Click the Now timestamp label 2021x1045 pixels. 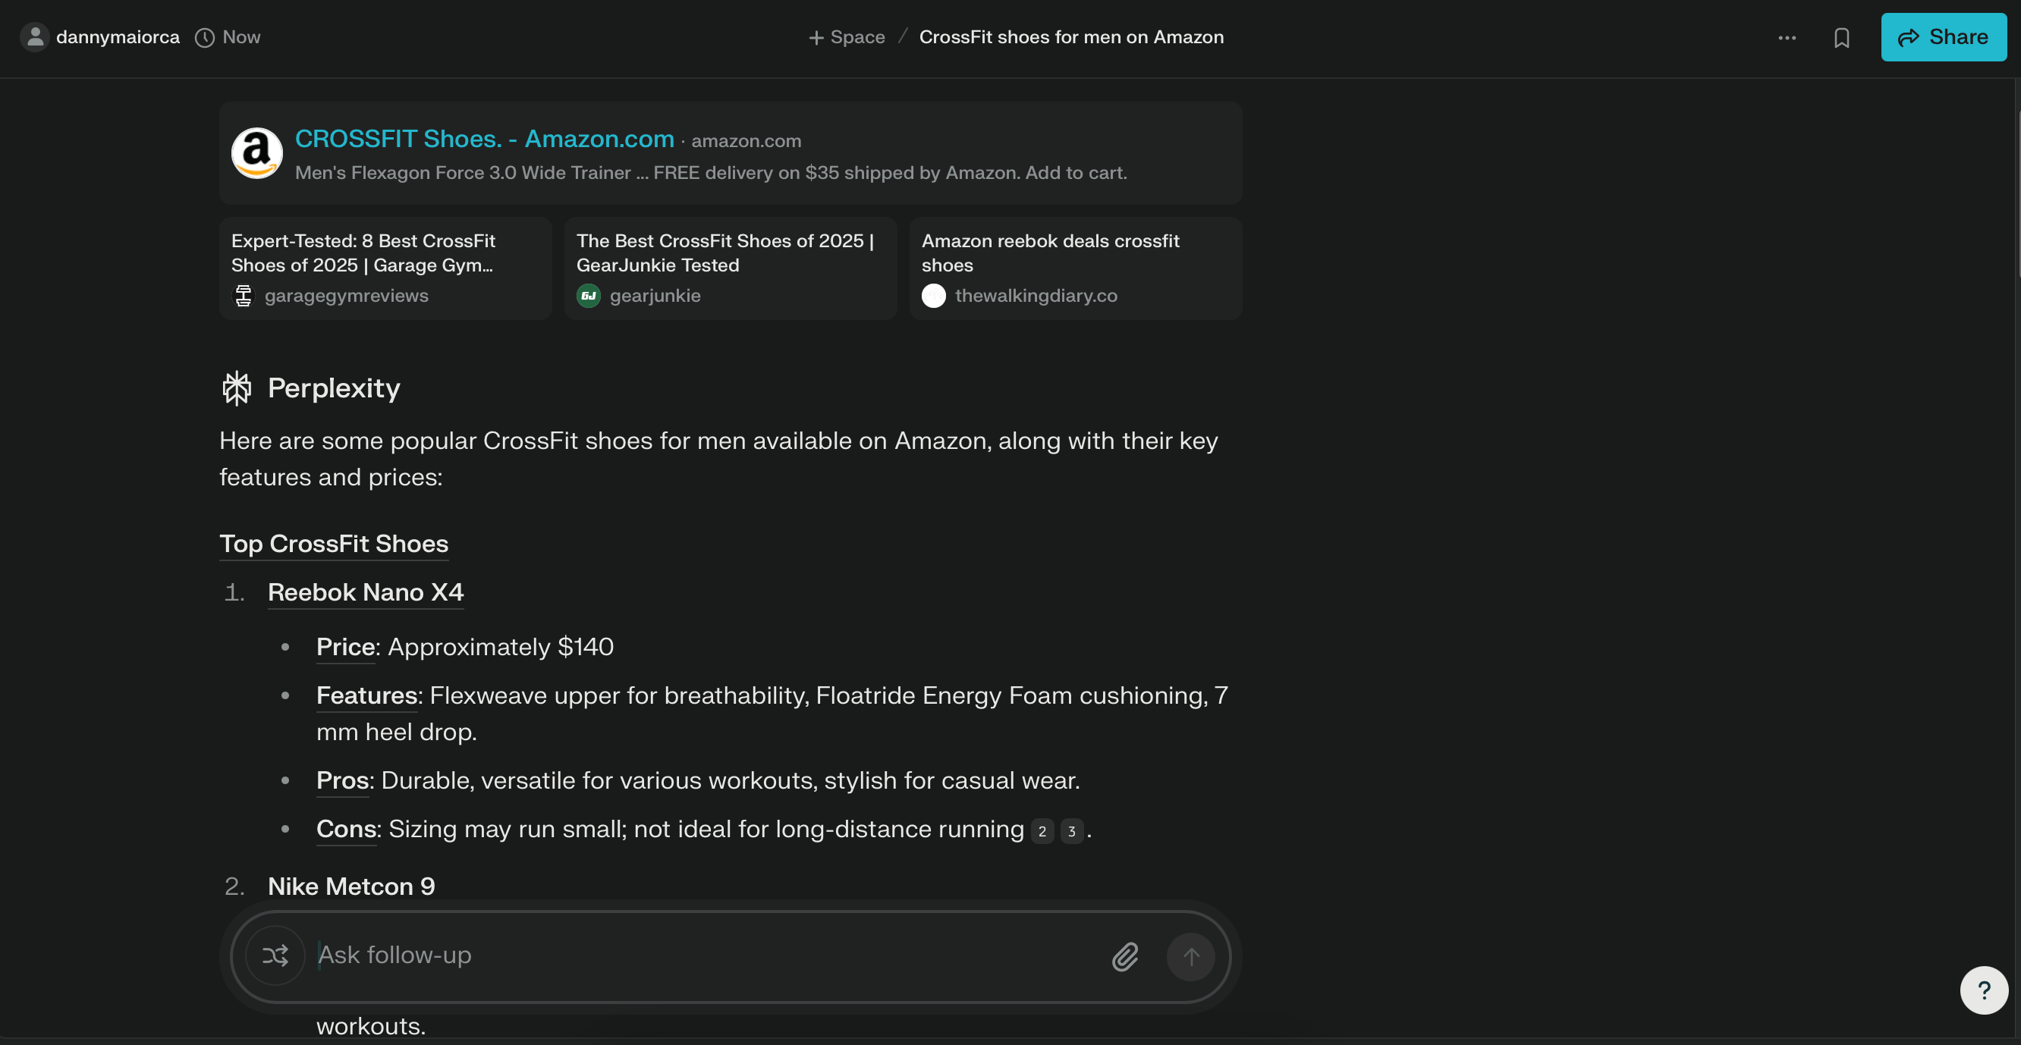pos(242,37)
